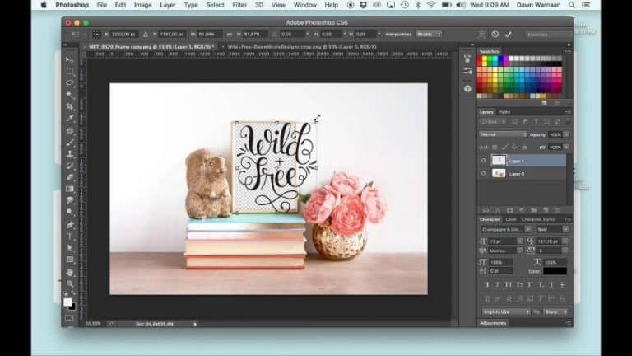Select the Clone Stamp tool
Image resolution: width=632 pixels, height=356 pixels.
(70, 154)
